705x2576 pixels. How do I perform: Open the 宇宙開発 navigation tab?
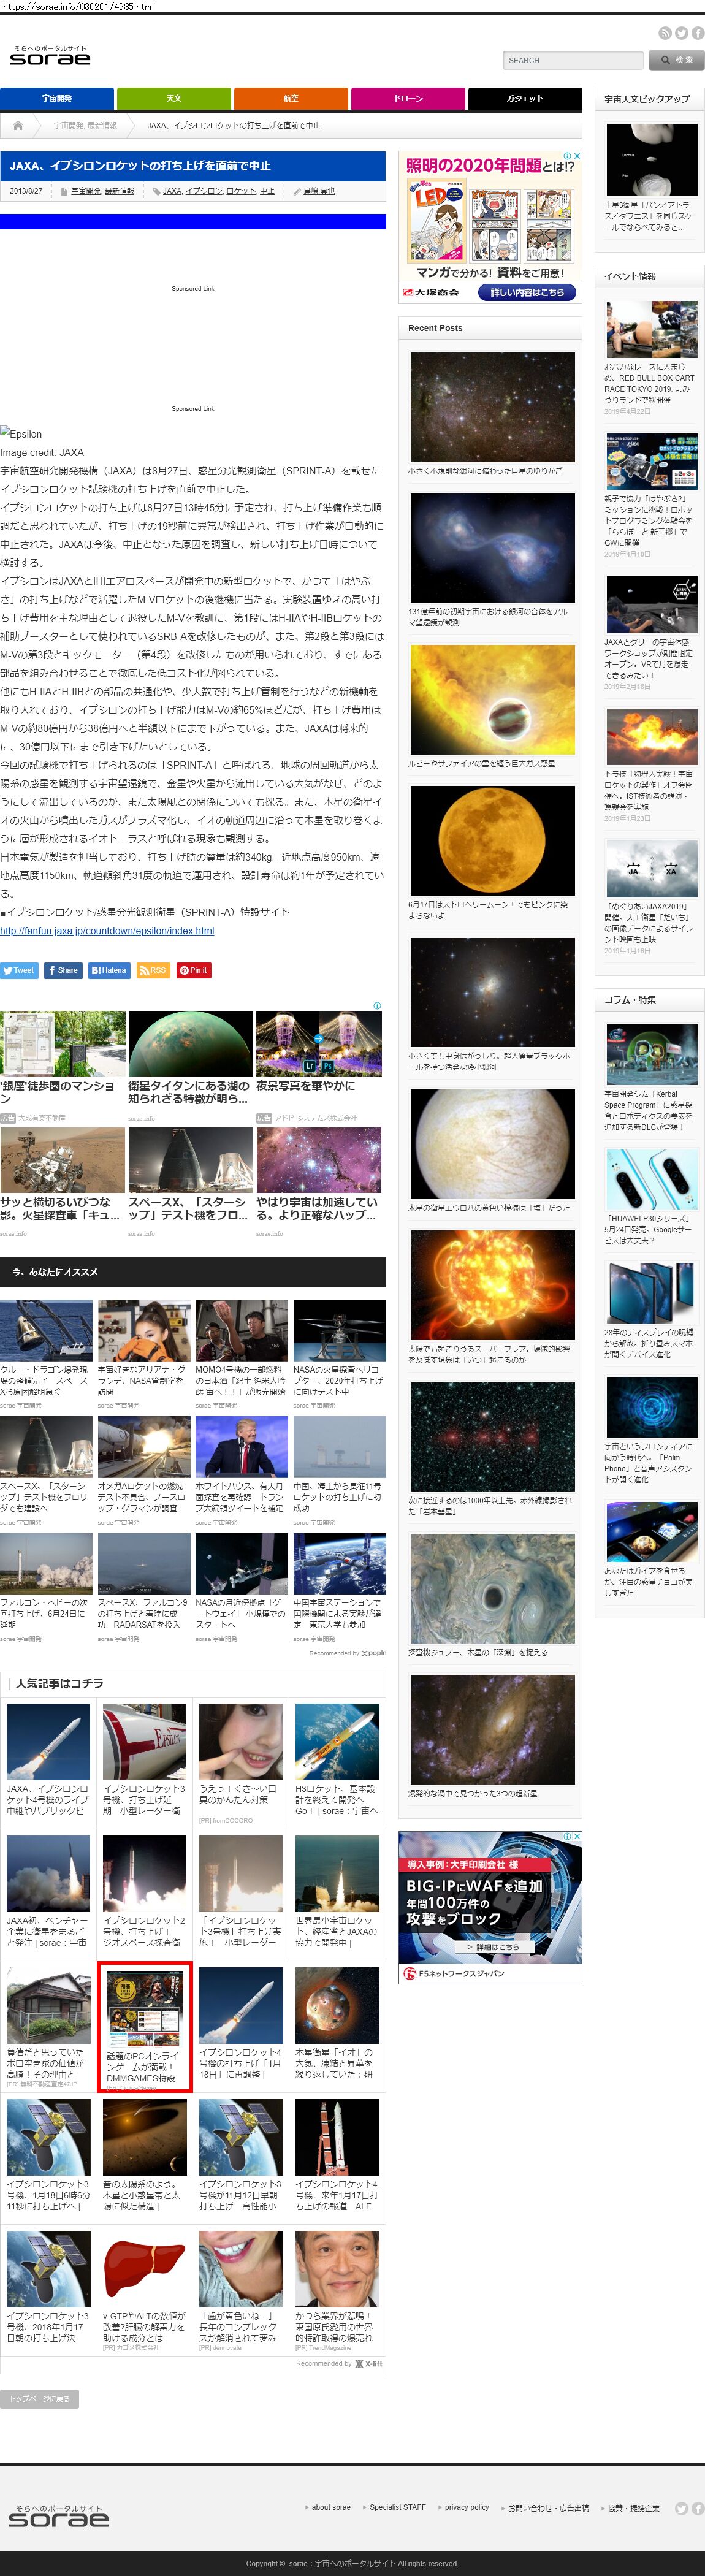coord(57,99)
